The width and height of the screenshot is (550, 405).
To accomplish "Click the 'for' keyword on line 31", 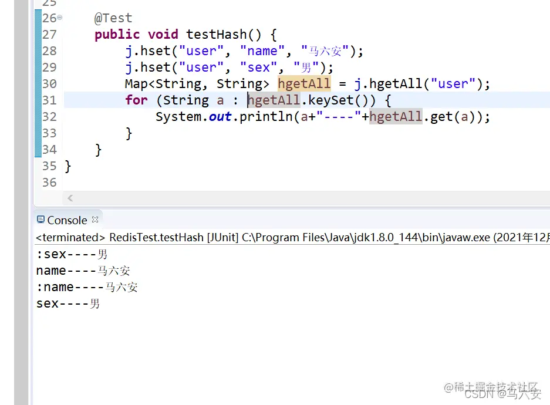I will click(136, 100).
